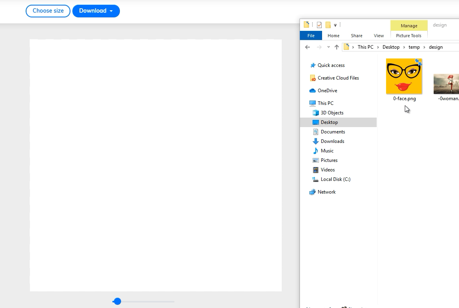
Task: Click design in the address path
Action: pos(436,47)
